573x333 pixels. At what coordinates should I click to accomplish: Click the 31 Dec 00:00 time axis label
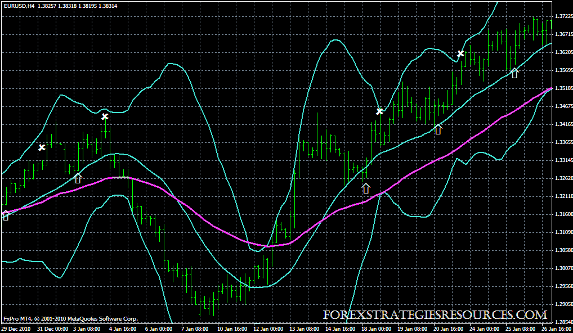coord(52,329)
